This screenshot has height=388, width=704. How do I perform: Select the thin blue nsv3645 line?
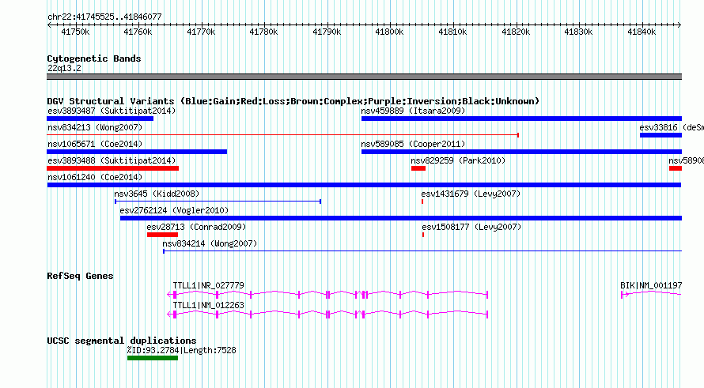coord(218,202)
